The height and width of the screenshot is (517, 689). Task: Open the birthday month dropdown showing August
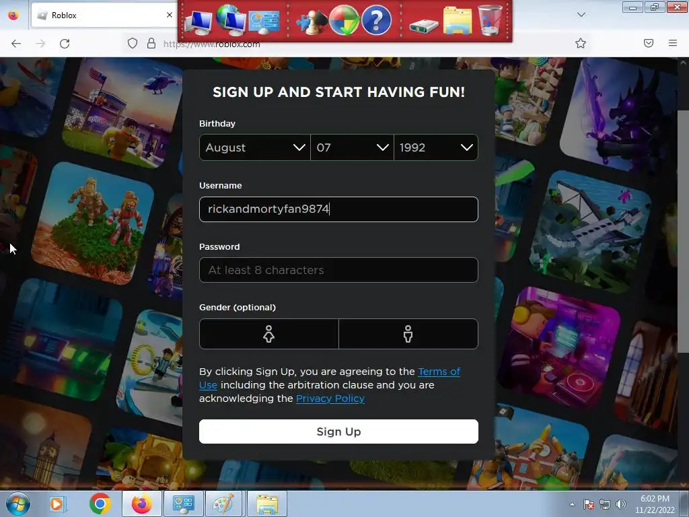click(x=255, y=147)
